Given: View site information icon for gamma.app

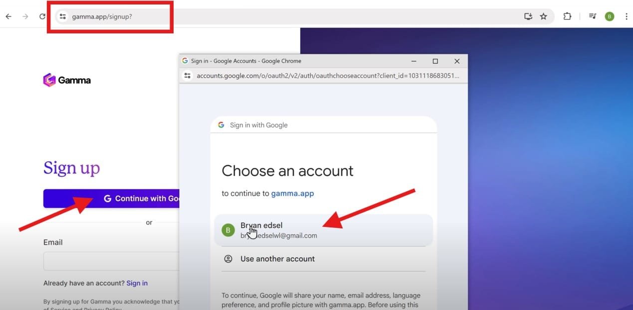Looking at the screenshot, I should (x=62, y=16).
